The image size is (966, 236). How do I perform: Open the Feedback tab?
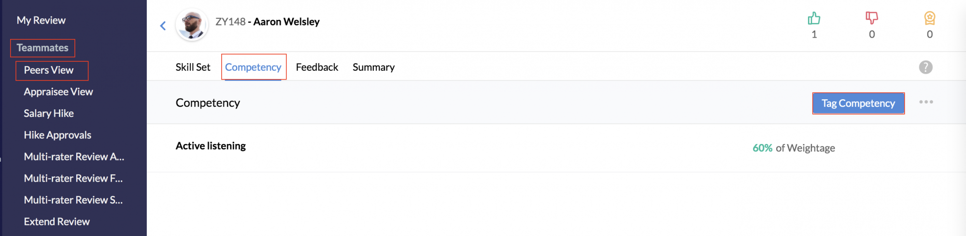[317, 67]
